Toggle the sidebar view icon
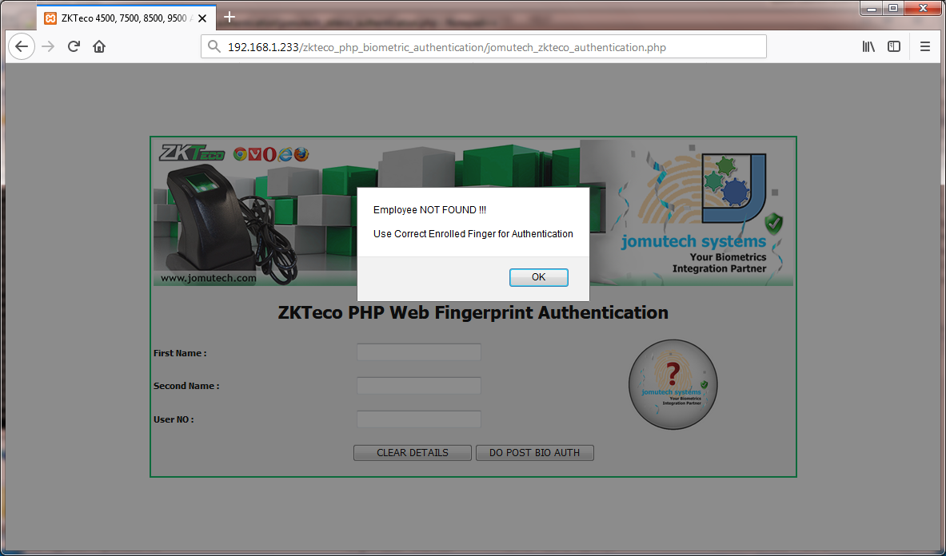The height and width of the screenshot is (556, 946). pos(894,46)
